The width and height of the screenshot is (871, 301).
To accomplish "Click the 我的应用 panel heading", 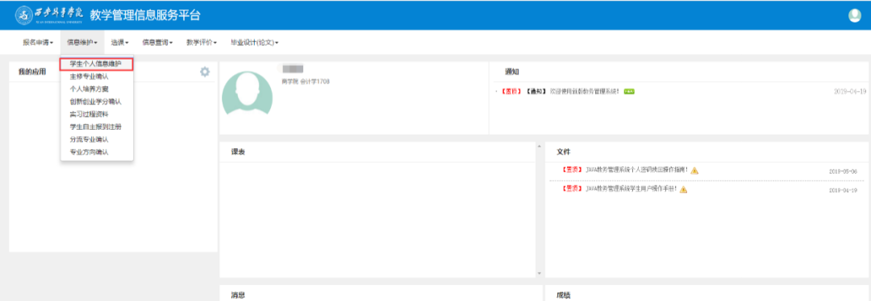I will (31, 72).
